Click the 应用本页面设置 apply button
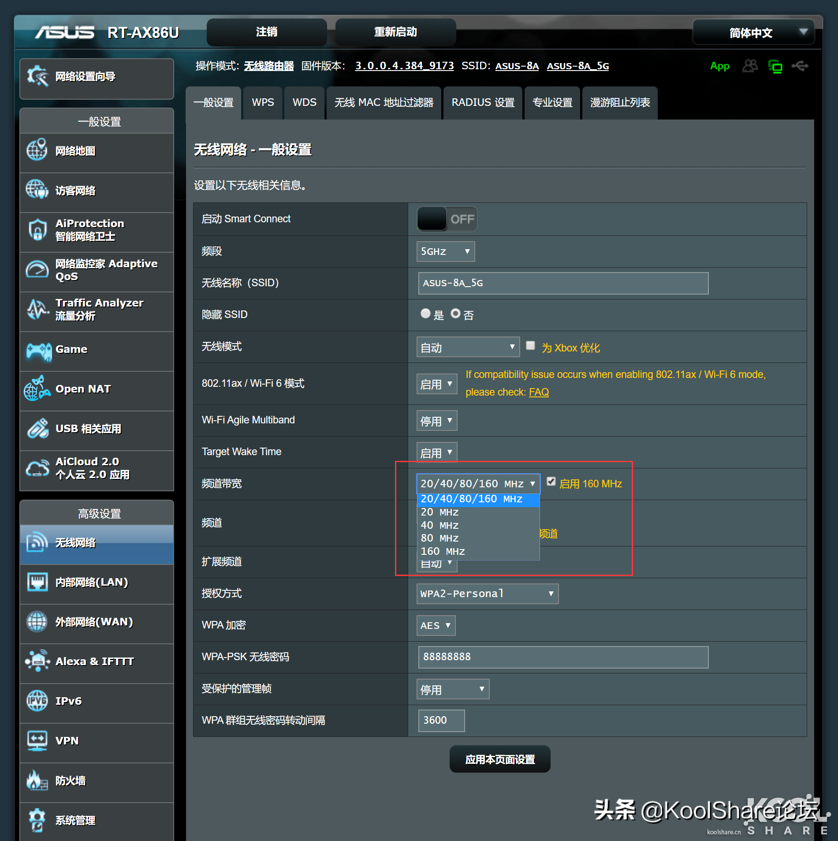This screenshot has width=838, height=841. coord(499,759)
